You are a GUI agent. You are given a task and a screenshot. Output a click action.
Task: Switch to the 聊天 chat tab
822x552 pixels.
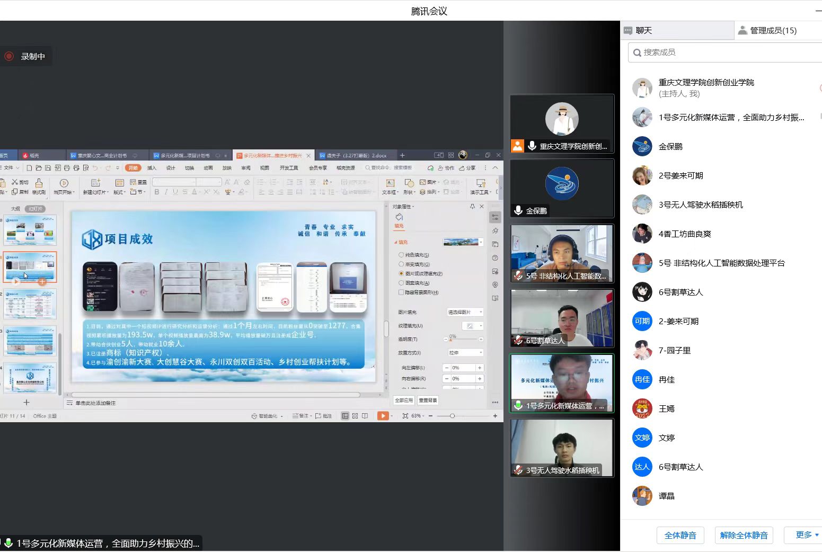pos(644,31)
